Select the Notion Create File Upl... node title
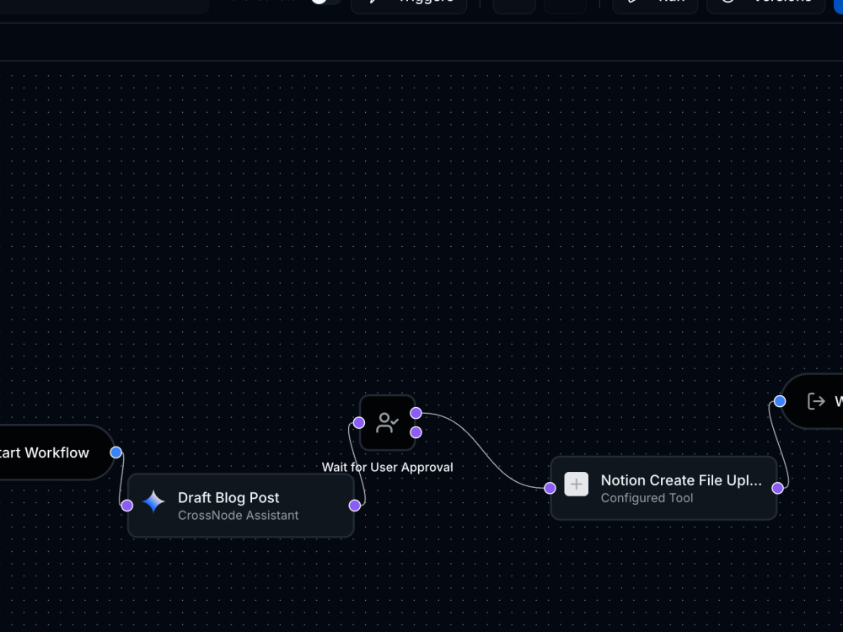This screenshot has width=843, height=632. [681, 480]
